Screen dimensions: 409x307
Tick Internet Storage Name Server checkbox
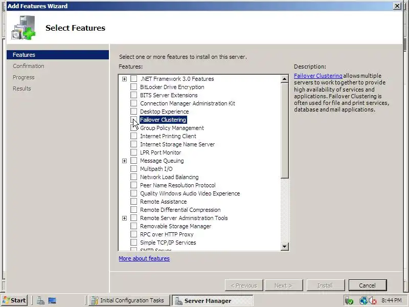[133, 144]
